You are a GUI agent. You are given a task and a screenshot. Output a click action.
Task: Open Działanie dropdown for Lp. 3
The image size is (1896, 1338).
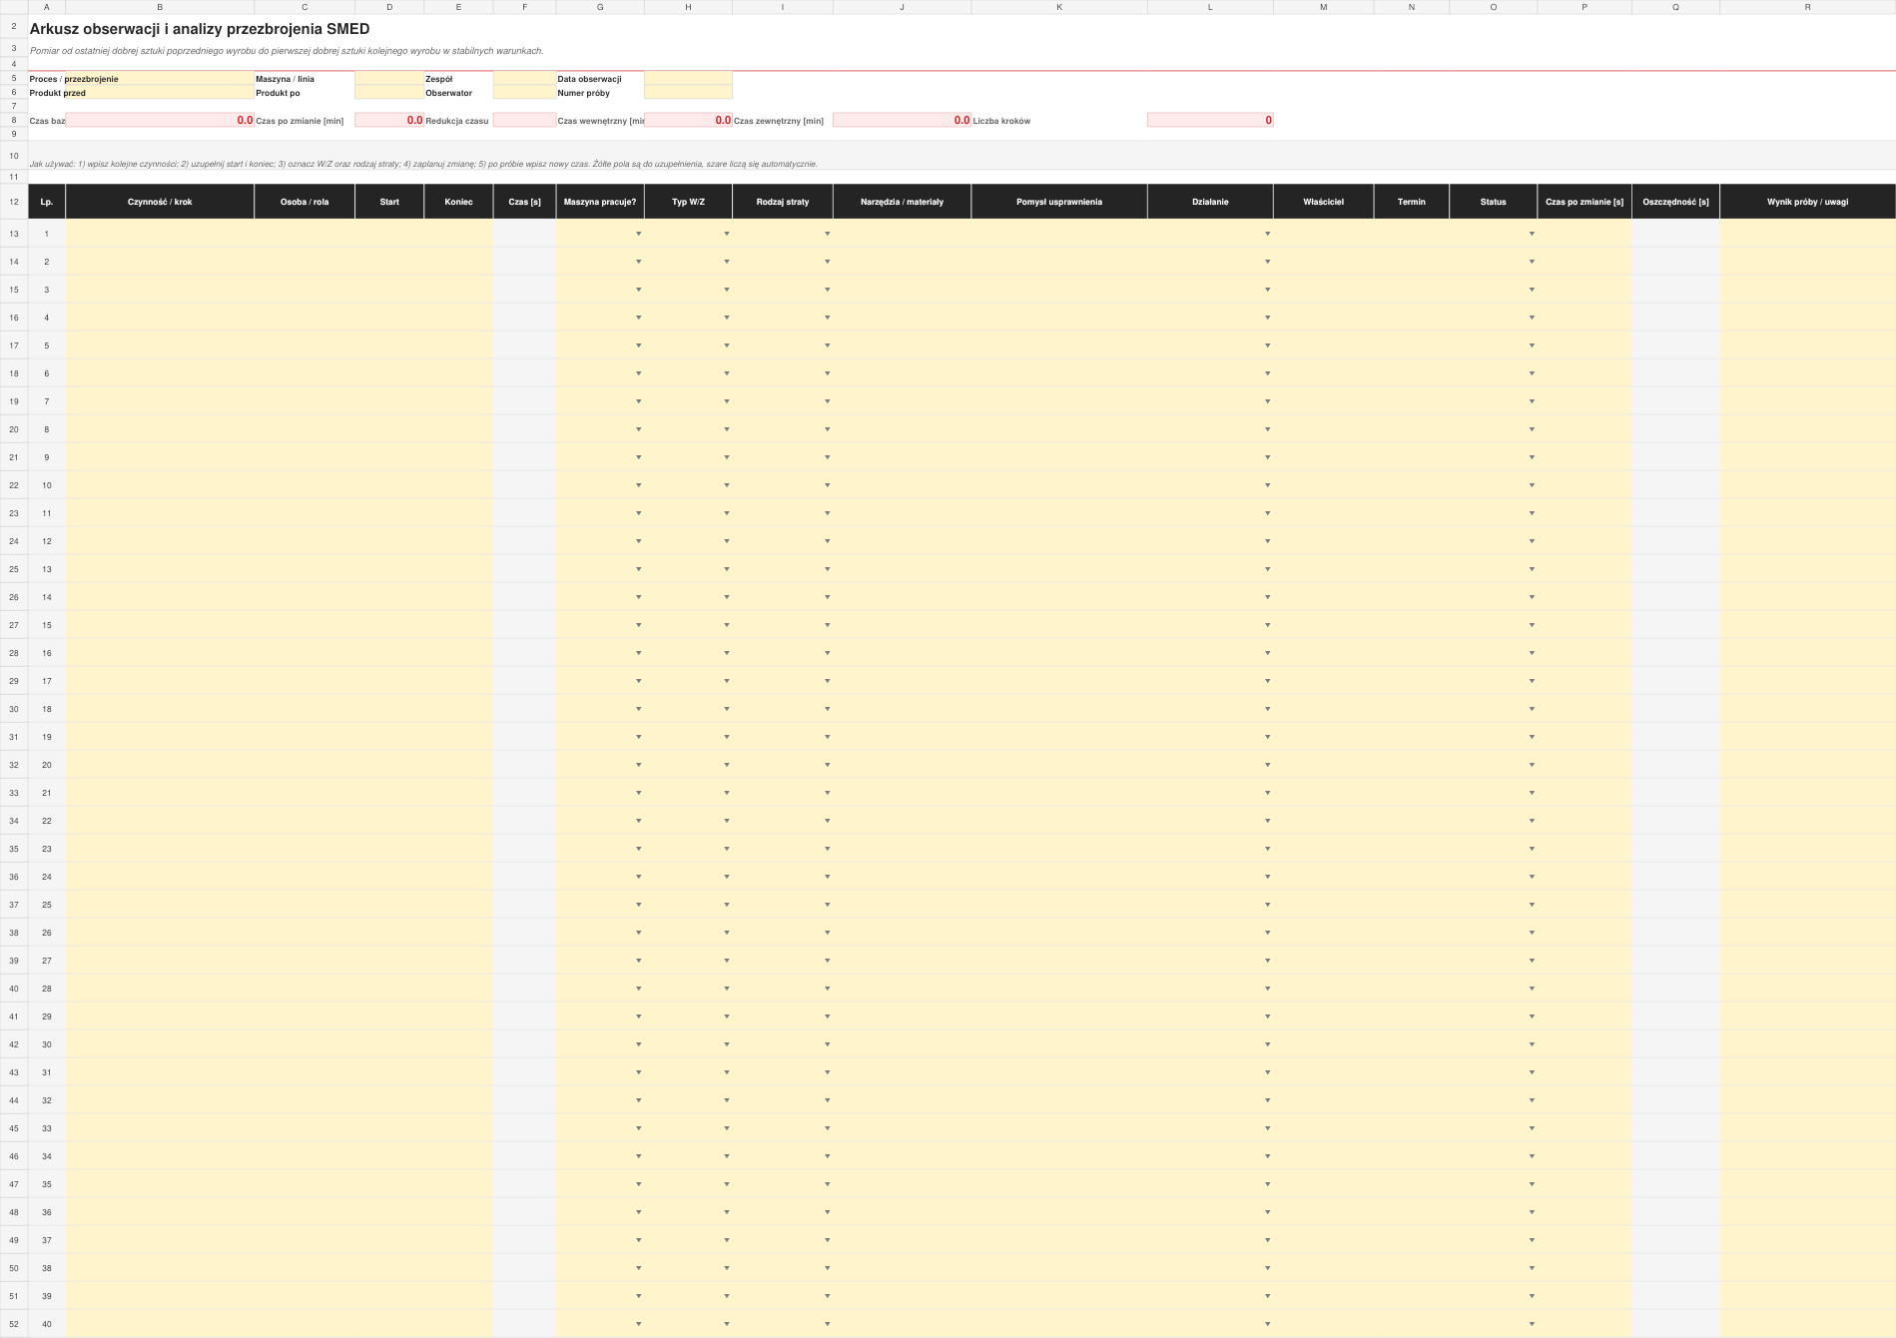(x=1267, y=290)
